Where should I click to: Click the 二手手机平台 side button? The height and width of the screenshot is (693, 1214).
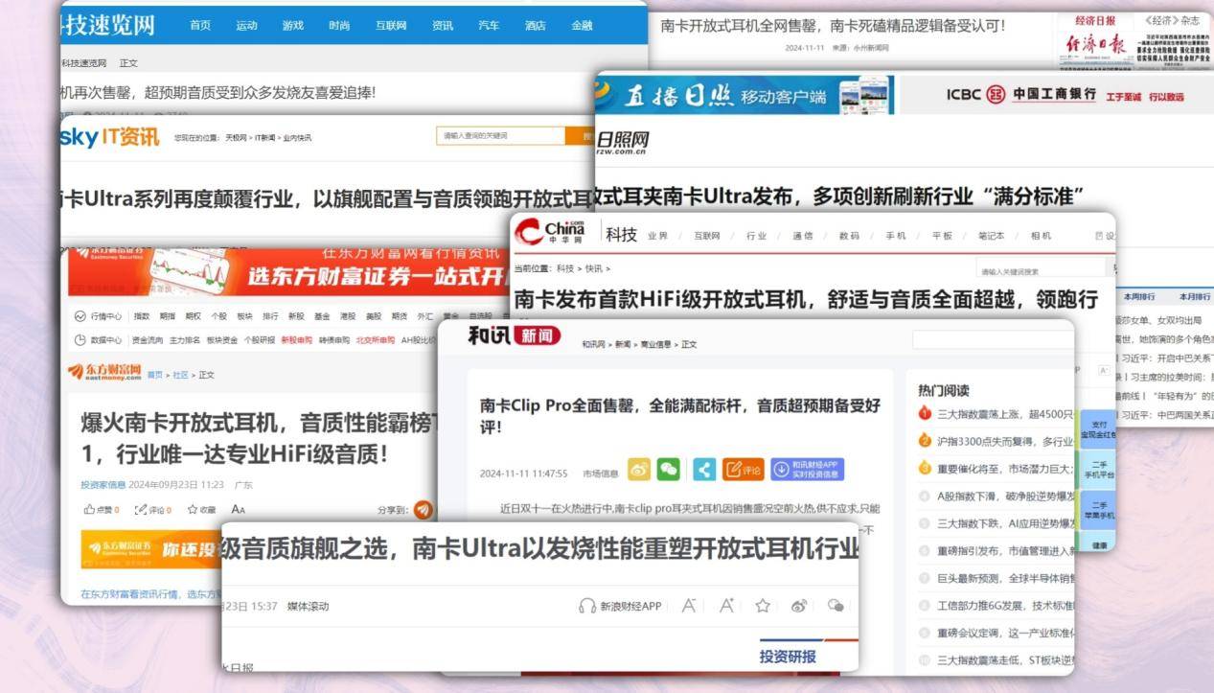coord(1097,469)
